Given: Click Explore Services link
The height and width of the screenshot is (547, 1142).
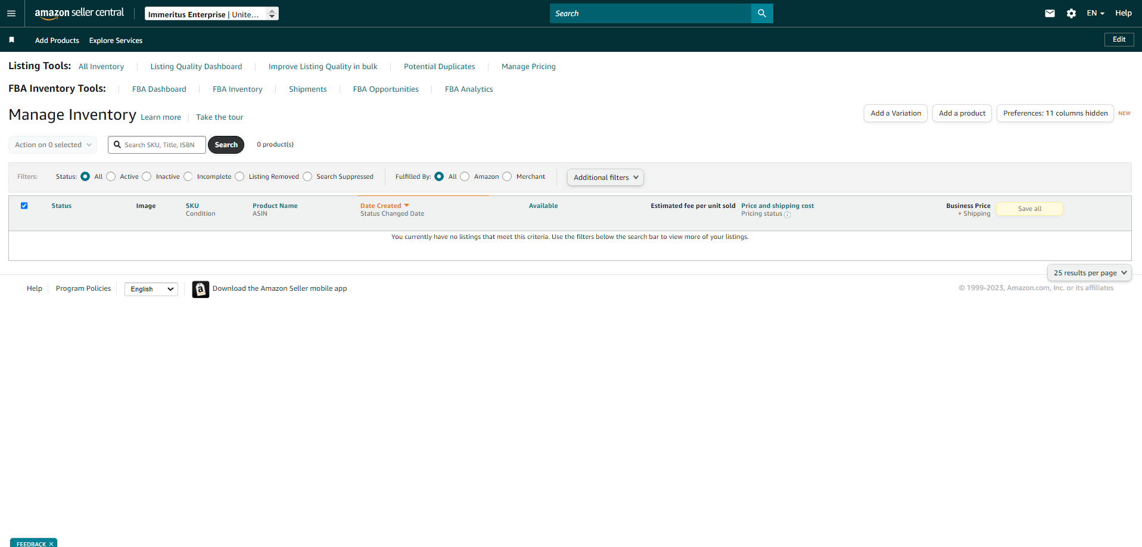Looking at the screenshot, I should pos(116,41).
